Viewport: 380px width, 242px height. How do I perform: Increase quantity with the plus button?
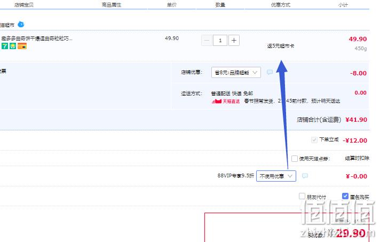pyautogui.click(x=234, y=40)
